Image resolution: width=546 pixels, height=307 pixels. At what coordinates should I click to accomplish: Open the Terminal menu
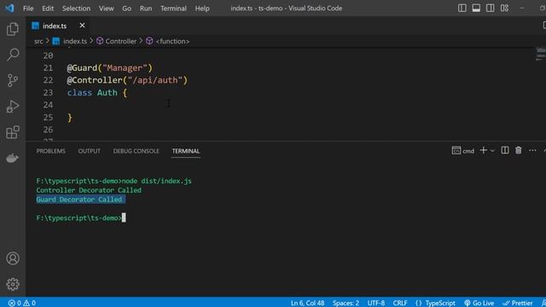click(x=173, y=8)
